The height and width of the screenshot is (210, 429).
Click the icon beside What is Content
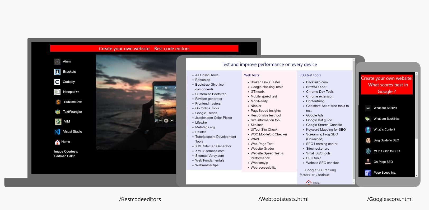point(368,130)
